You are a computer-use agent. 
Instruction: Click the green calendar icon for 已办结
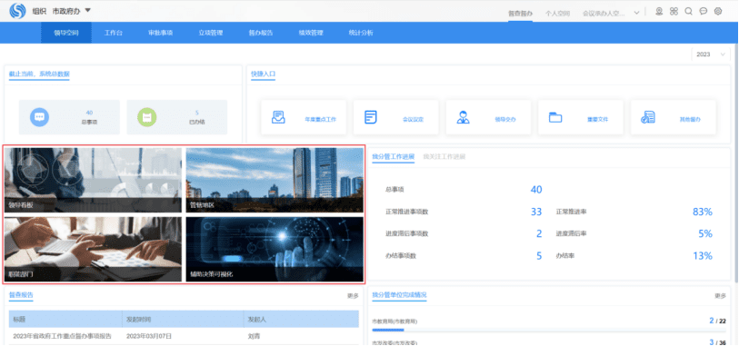tap(147, 117)
